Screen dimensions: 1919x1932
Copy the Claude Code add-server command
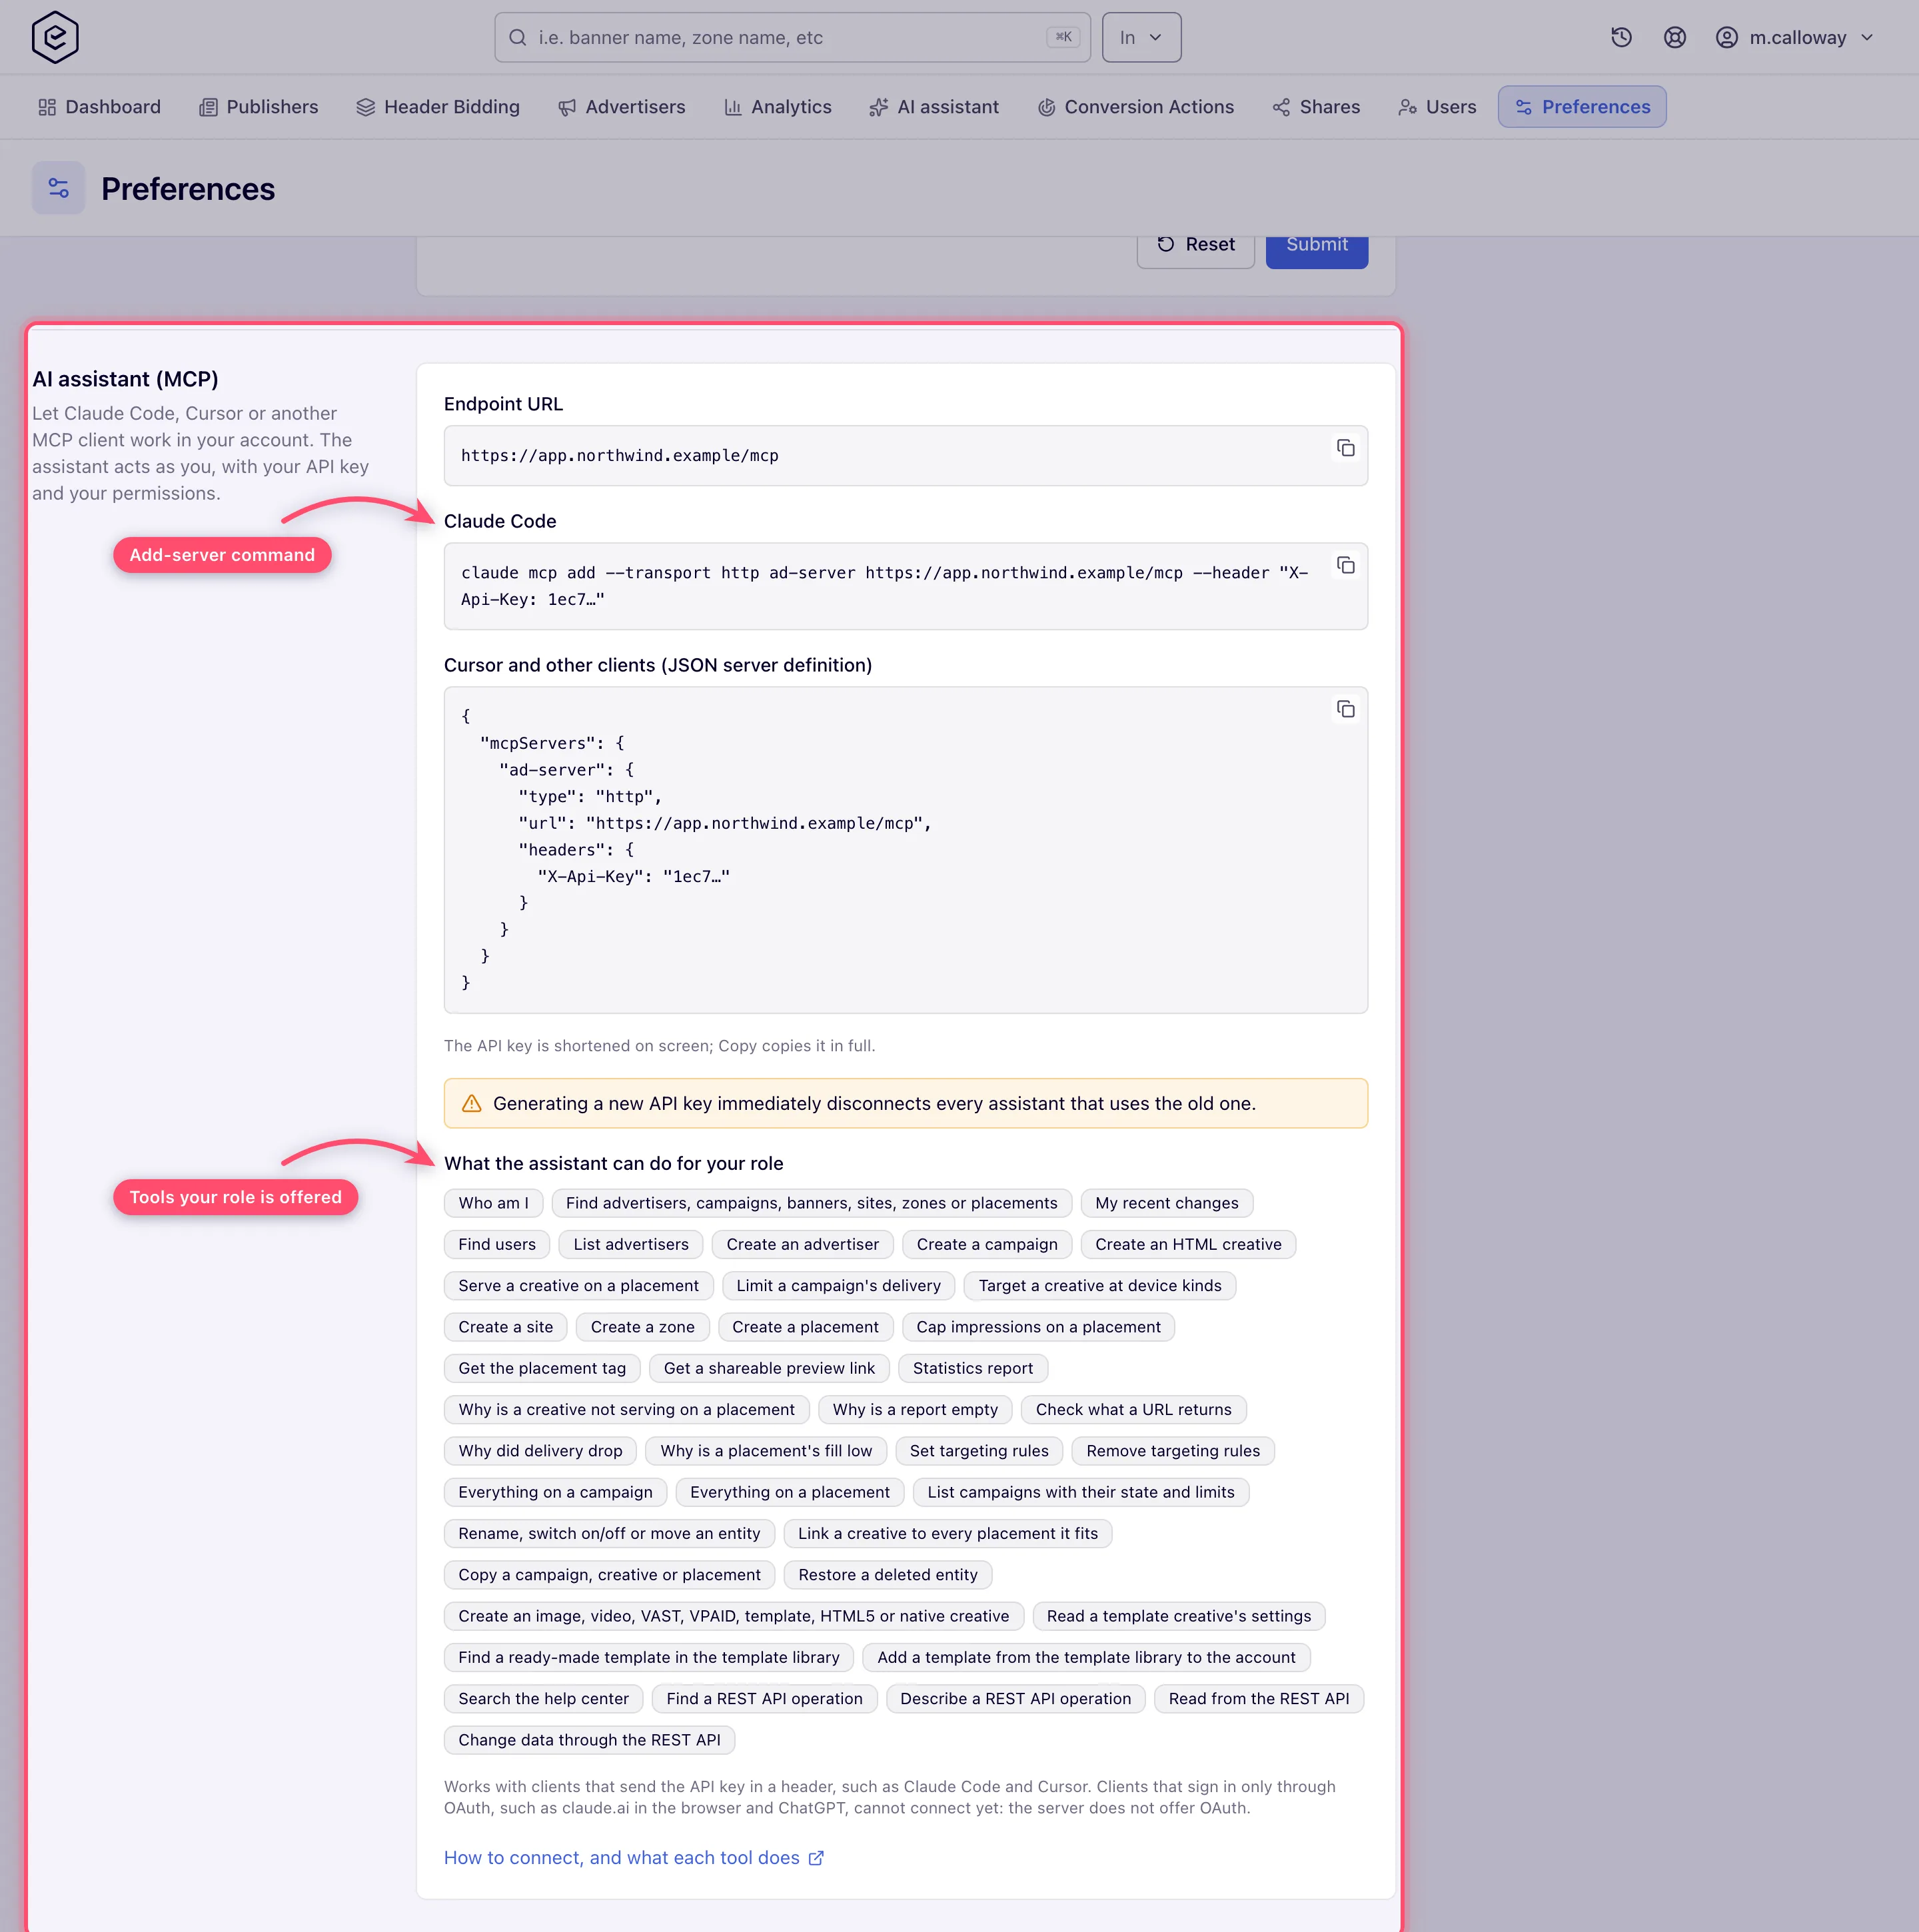1345,565
